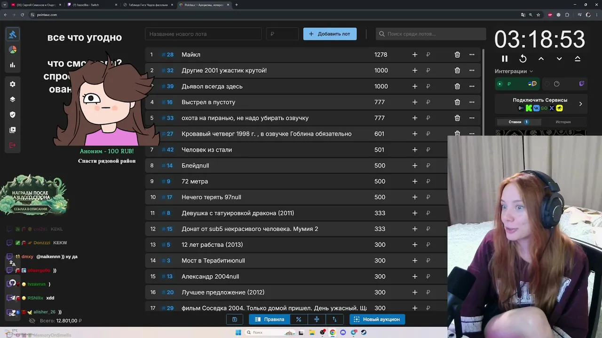The height and width of the screenshot is (338, 602).
Task: Open the wheel pie-chart sidebar icon
Action: point(13,50)
